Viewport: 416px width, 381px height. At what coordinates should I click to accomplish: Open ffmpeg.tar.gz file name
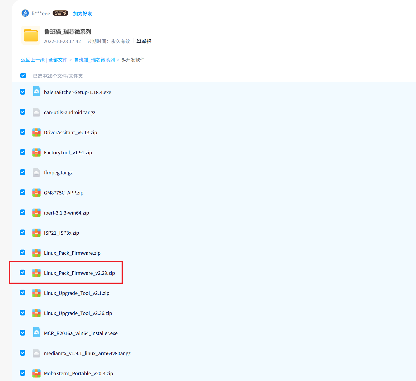pyautogui.click(x=58, y=173)
